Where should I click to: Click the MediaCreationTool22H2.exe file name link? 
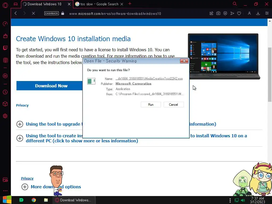(x=149, y=79)
